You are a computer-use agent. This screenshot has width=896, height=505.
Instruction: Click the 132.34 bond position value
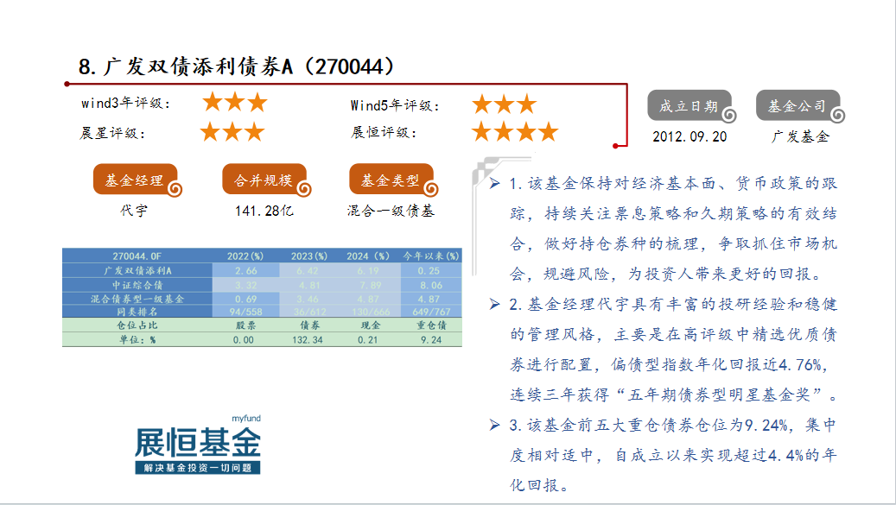[x=308, y=340]
